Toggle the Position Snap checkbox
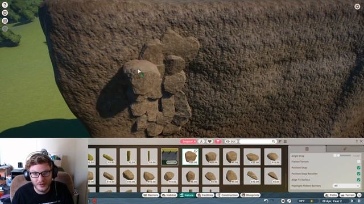Viewport: 364px width, 204px height. pyautogui.click(x=359, y=168)
